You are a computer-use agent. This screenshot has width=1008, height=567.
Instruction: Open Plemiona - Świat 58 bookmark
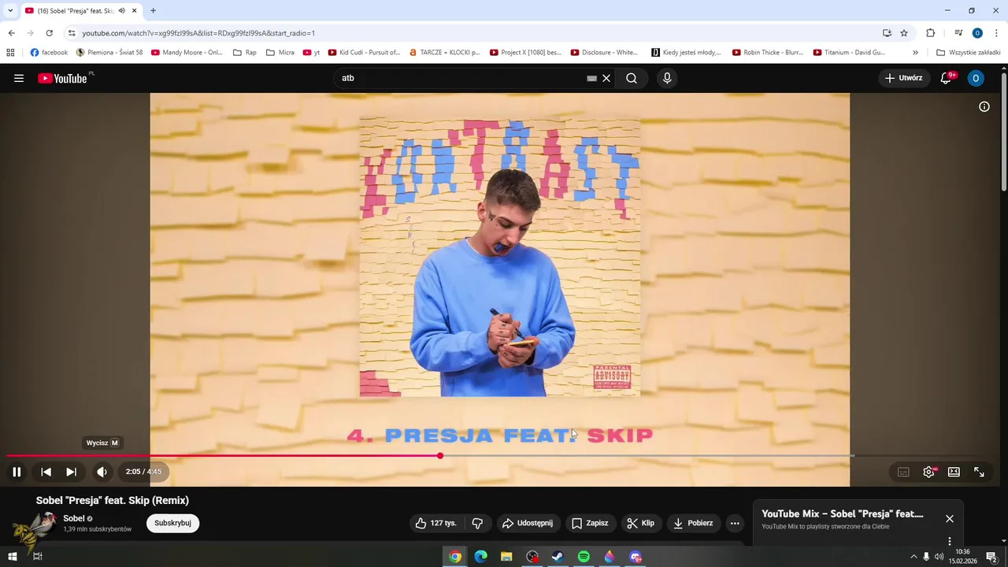point(109,53)
